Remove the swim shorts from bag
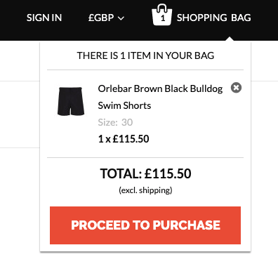278x257 pixels. point(236,88)
